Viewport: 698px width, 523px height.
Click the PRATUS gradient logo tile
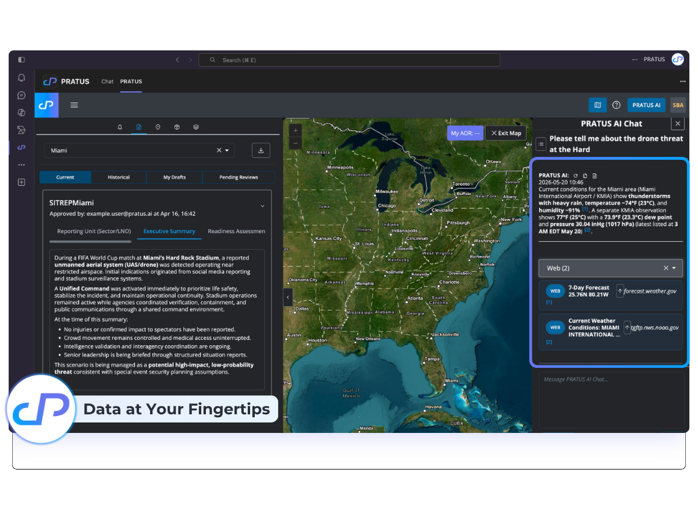[x=47, y=105]
